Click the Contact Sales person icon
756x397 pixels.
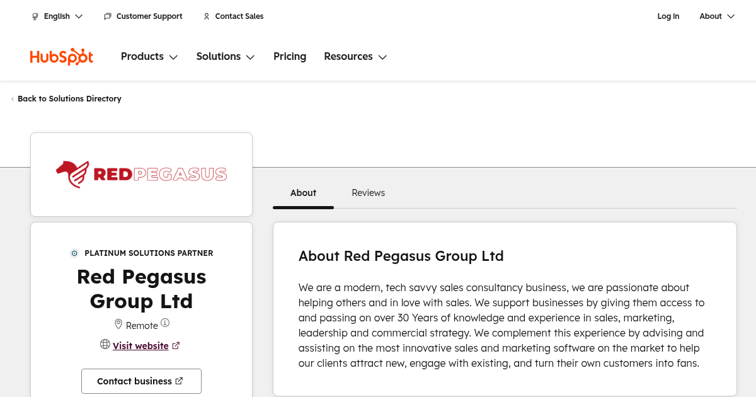coord(207,16)
